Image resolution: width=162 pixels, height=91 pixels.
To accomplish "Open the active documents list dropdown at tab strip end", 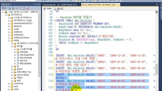I will coord(157,5).
